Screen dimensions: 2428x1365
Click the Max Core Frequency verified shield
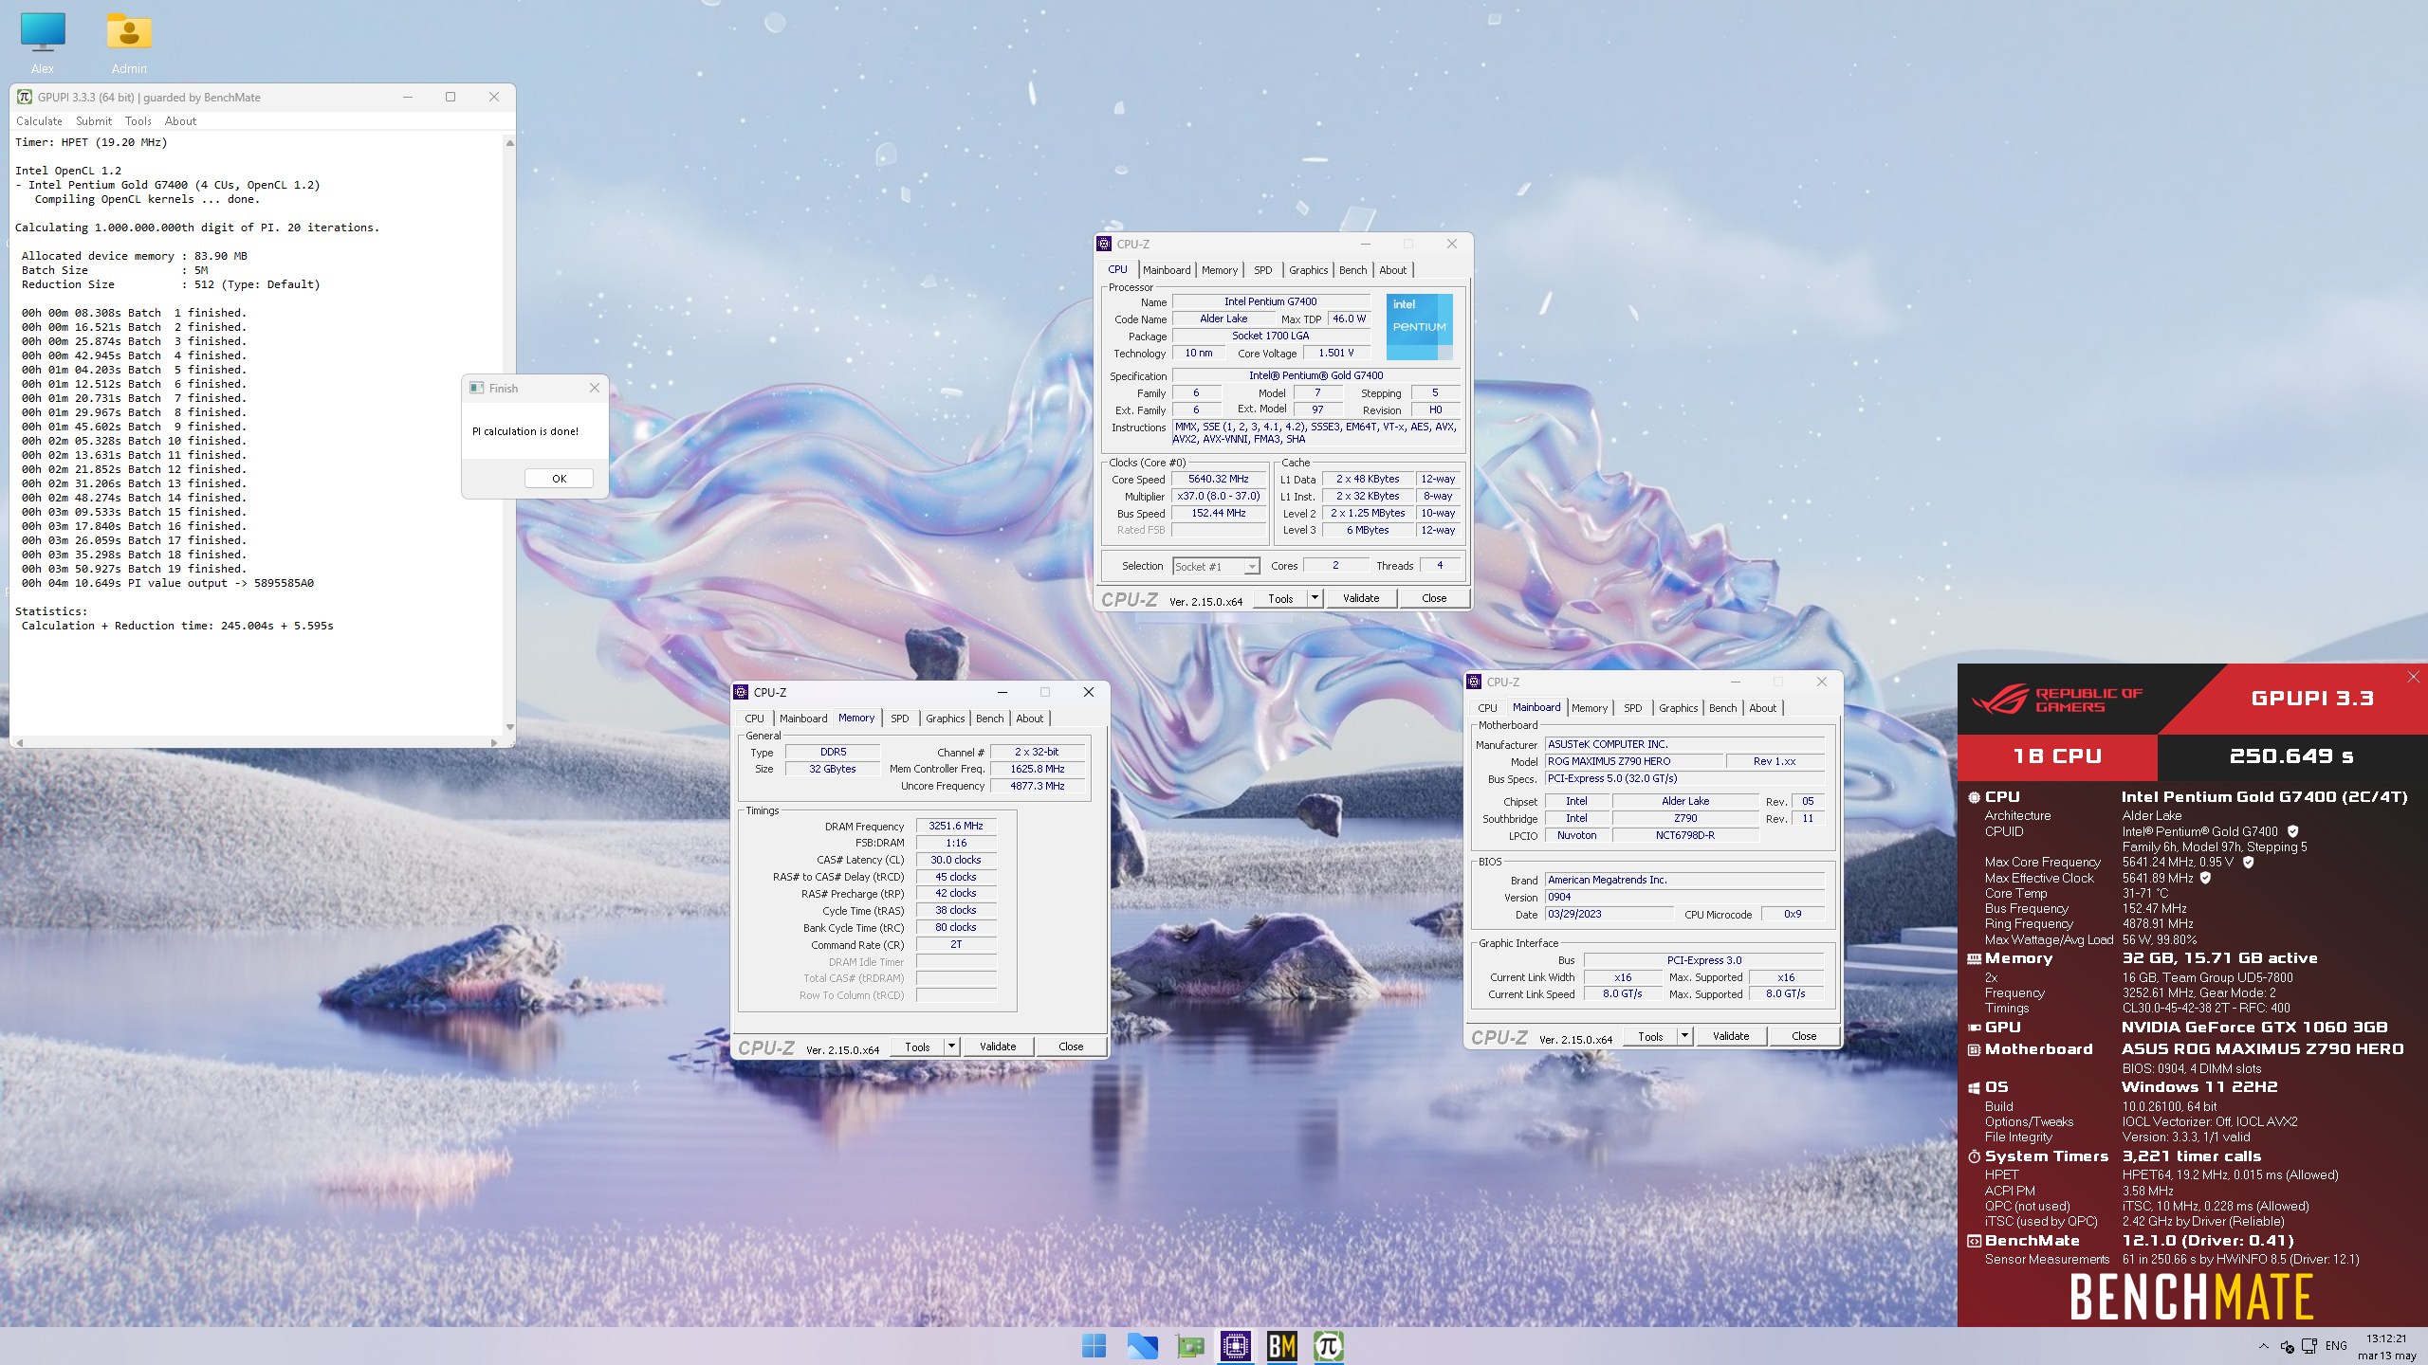pos(2248,862)
